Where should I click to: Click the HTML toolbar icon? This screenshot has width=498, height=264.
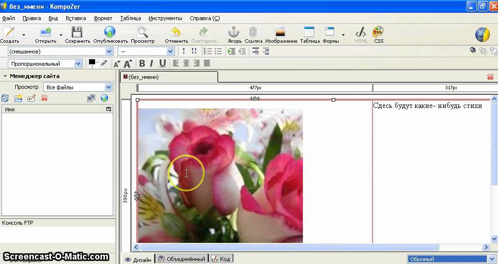click(x=361, y=32)
